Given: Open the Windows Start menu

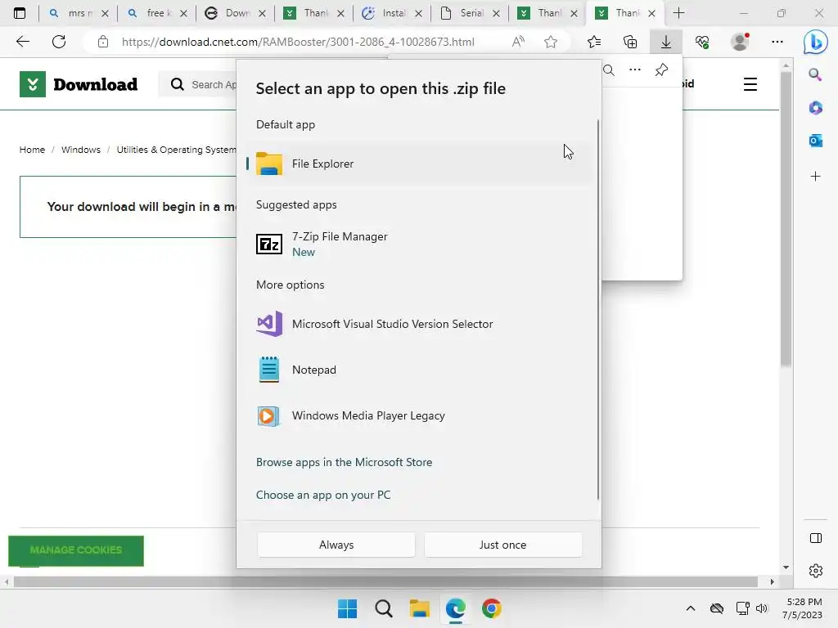Looking at the screenshot, I should click(x=347, y=608).
